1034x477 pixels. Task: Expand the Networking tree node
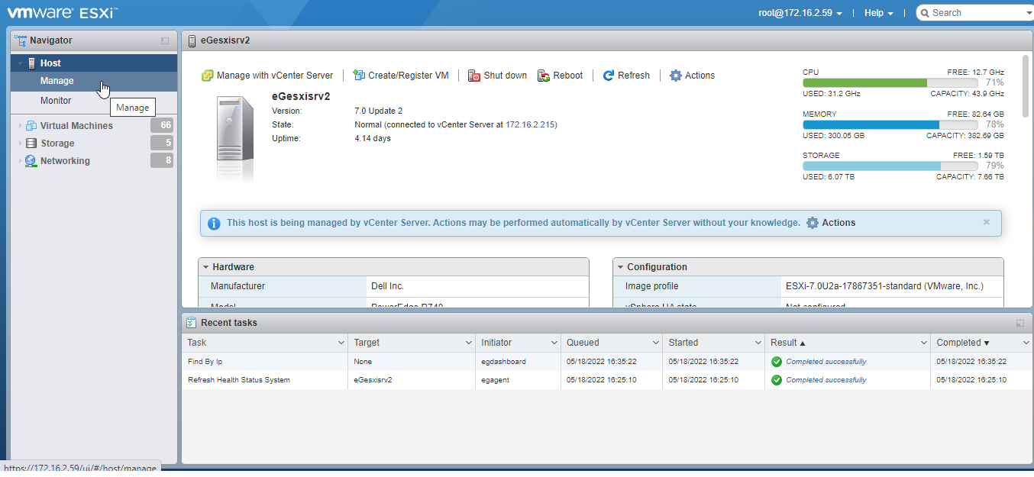(21, 161)
